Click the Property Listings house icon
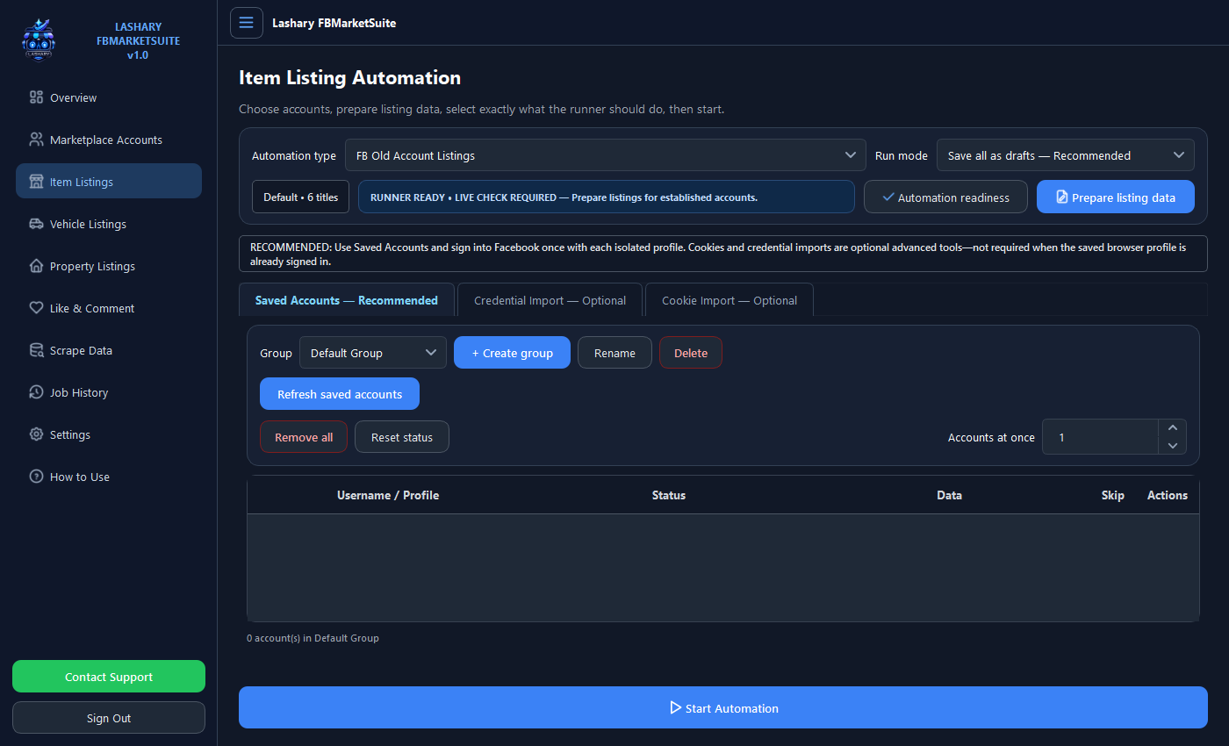 click(36, 266)
